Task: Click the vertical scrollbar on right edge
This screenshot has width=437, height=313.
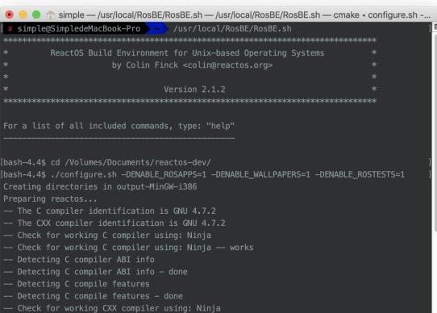Action: pyautogui.click(x=435, y=131)
